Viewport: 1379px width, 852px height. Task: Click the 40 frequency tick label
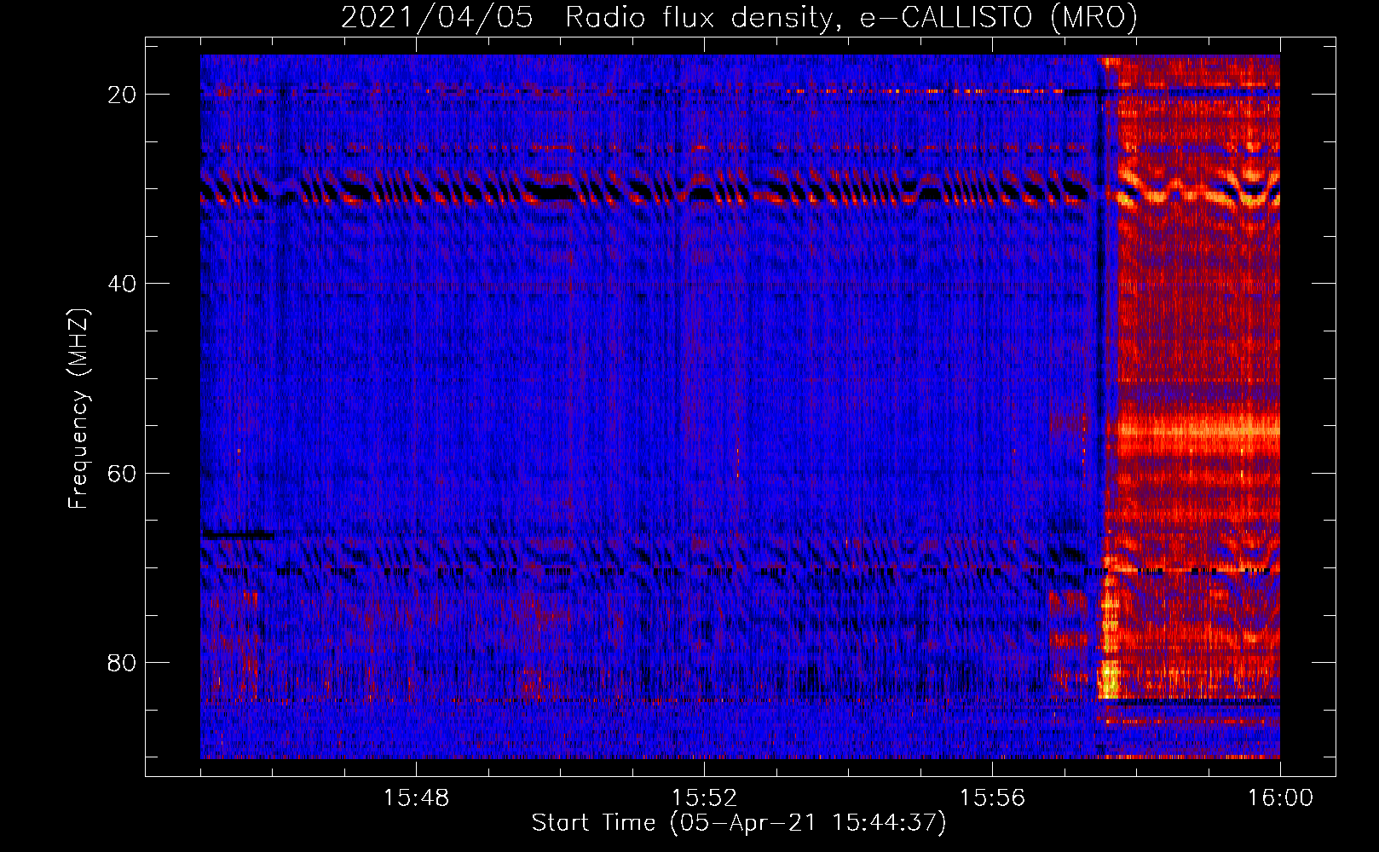point(123,284)
